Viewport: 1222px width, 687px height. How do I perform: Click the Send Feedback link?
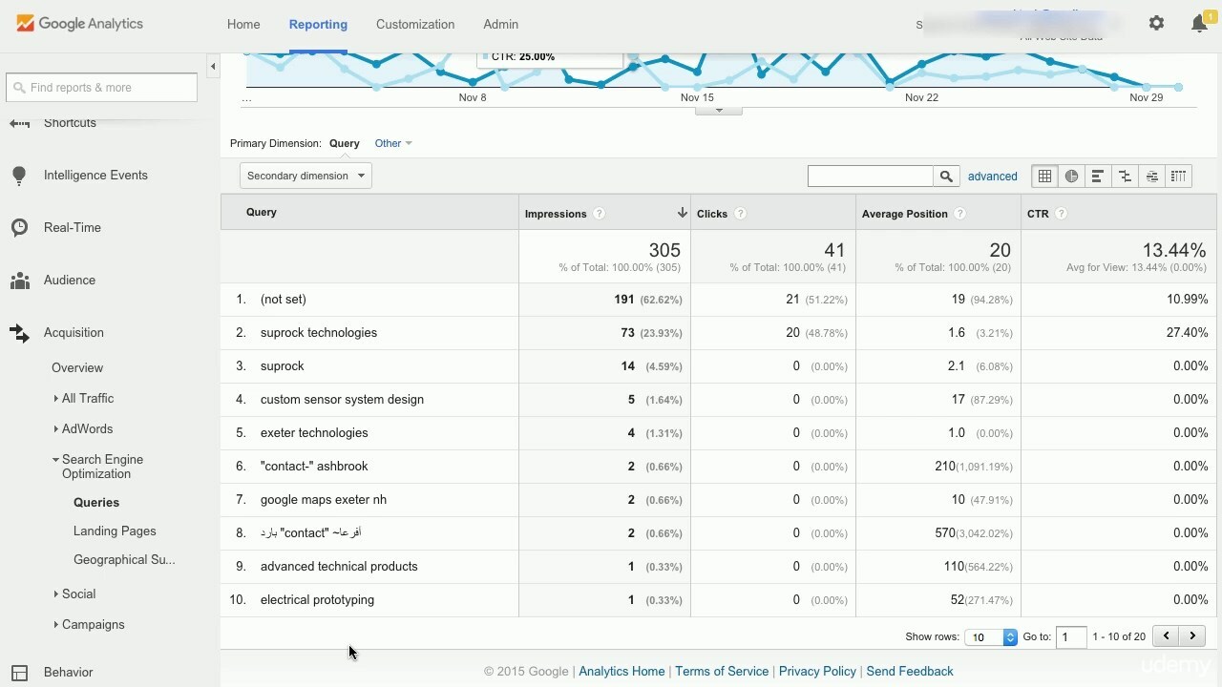tap(910, 672)
